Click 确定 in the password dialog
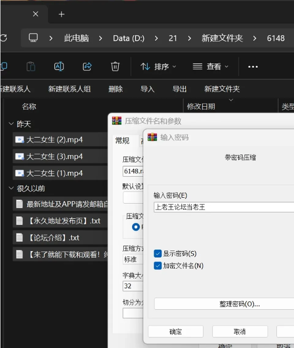The height and width of the screenshot is (348, 294). (176, 331)
